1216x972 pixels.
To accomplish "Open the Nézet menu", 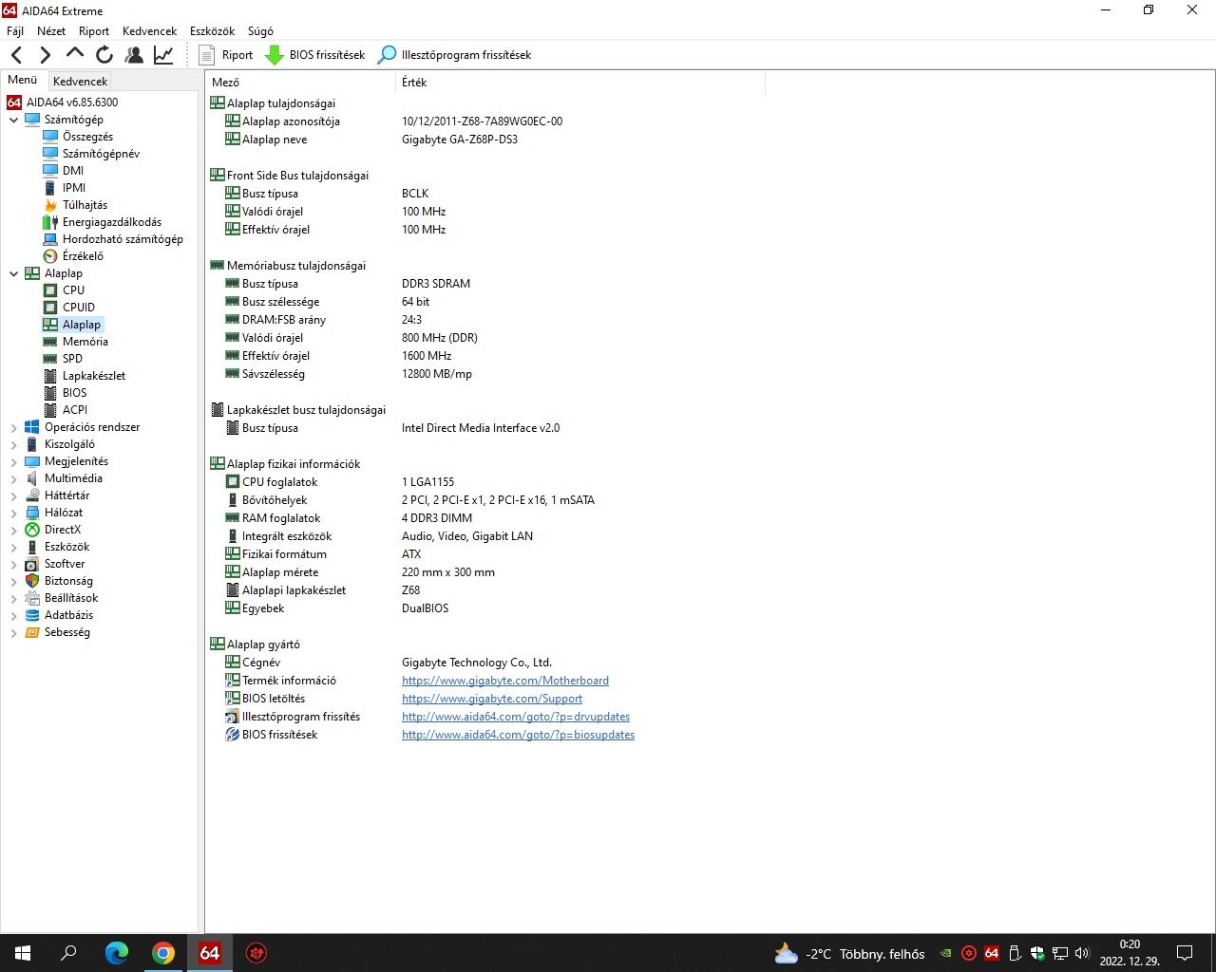I will click(x=51, y=31).
